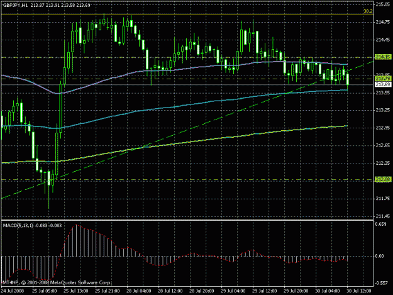Click the 0.00 MACD zero level label

(x=380, y=256)
